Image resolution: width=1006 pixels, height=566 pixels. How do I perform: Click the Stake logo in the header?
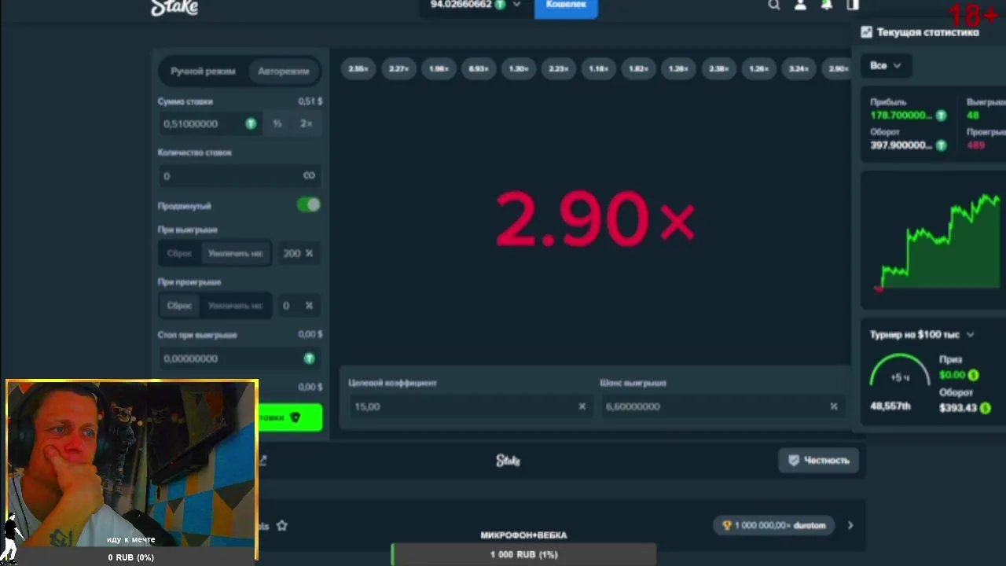(174, 7)
